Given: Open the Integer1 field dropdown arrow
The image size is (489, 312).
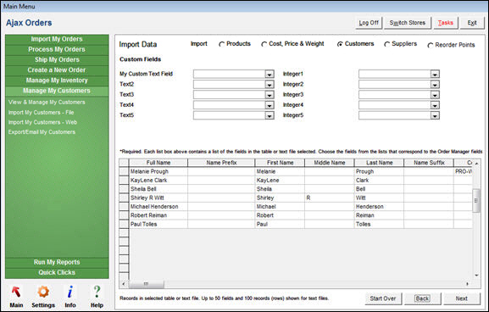Looking at the screenshot, I should click(x=435, y=75).
